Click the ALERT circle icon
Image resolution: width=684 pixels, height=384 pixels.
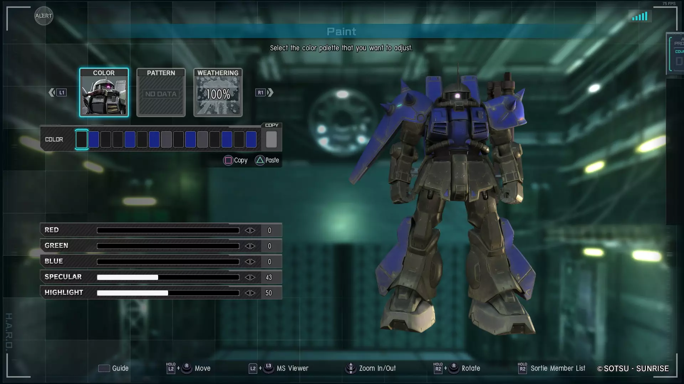(x=43, y=16)
